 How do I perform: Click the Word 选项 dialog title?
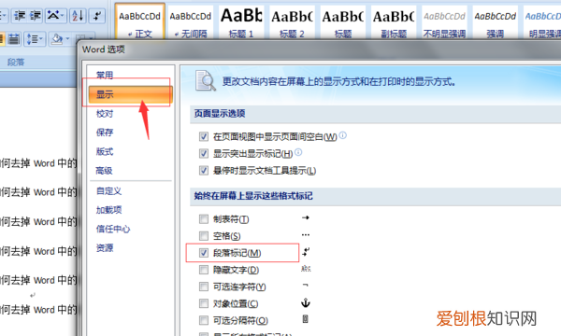[104, 49]
